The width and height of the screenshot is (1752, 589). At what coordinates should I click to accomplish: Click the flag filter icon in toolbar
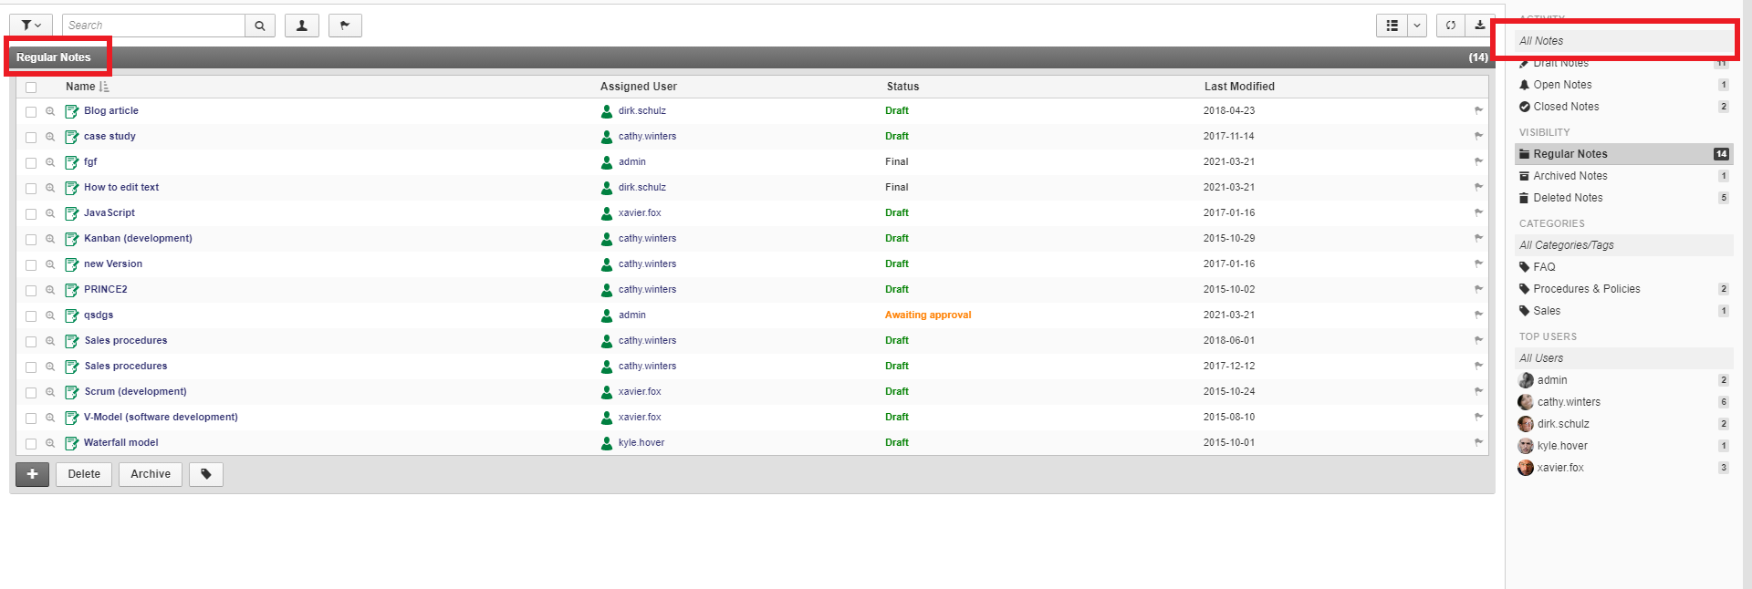tap(345, 26)
